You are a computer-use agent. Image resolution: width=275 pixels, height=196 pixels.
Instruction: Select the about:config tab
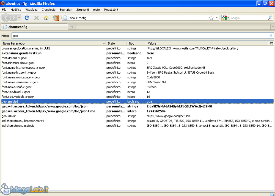click(x=34, y=27)
